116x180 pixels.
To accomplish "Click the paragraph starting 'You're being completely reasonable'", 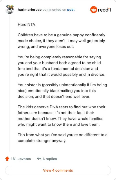I will (x=61, y=66).
